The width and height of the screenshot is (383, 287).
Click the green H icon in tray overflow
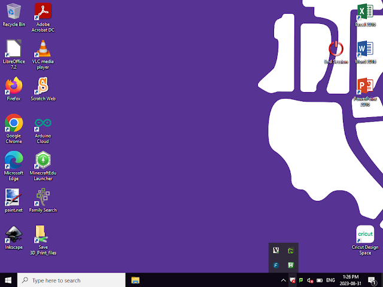click(x=291, y=265)
